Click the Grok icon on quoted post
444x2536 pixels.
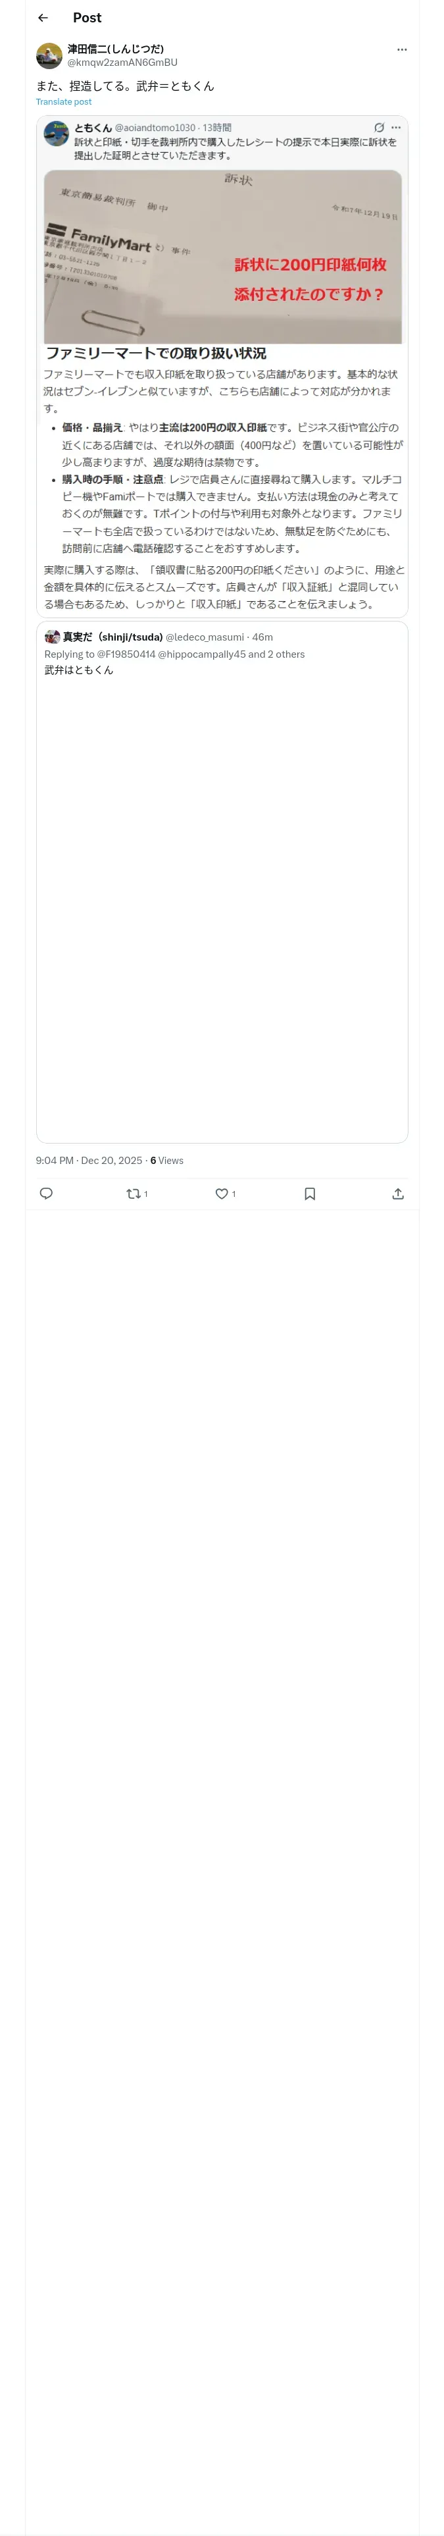tap(379, 128)
